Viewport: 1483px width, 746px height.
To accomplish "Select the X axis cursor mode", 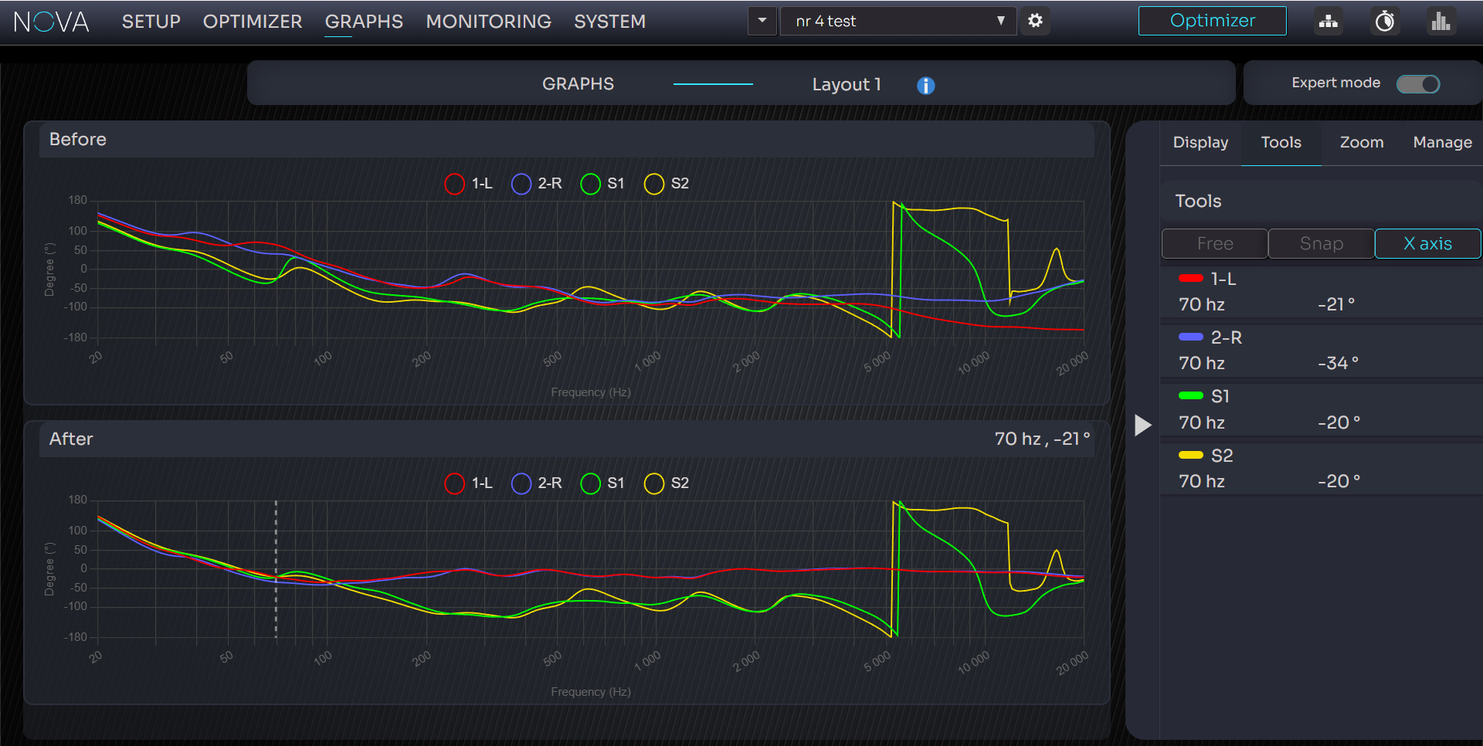I will click(1427, 244).
